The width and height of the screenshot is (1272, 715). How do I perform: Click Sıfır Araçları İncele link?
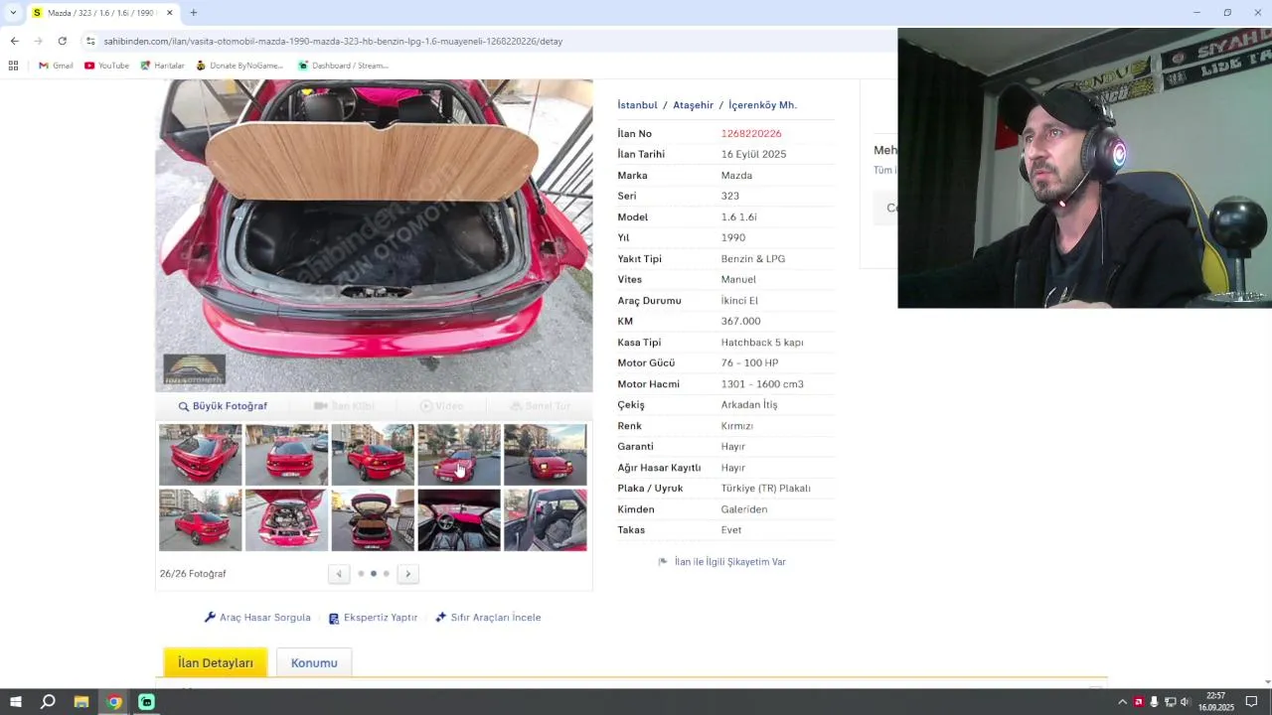coord(488,618)
